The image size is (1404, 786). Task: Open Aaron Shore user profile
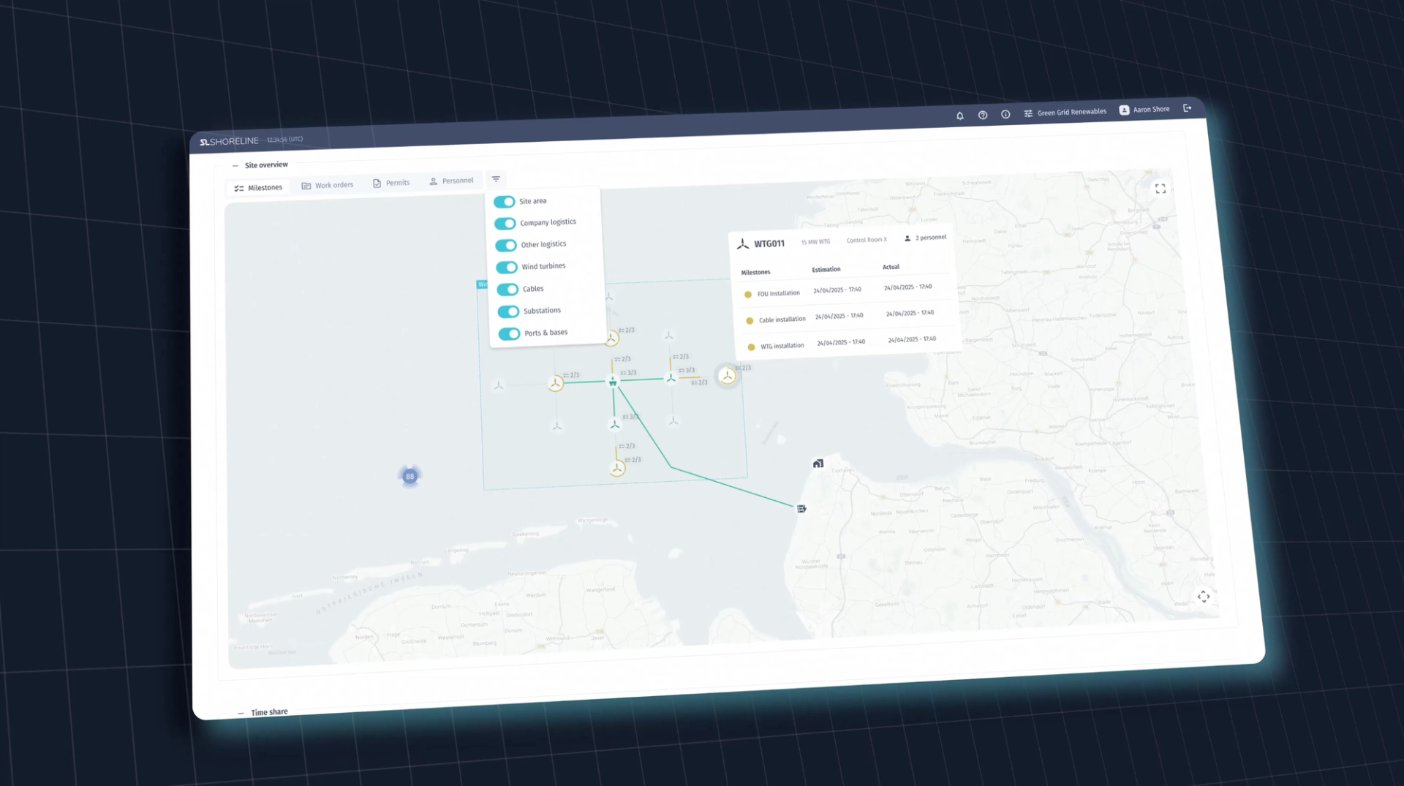coord(1144,110)
